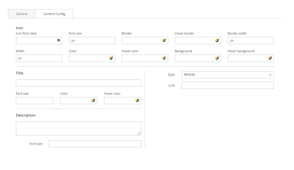
Task: Click the Icon font class input field
Action: click(x=35, y=40)
